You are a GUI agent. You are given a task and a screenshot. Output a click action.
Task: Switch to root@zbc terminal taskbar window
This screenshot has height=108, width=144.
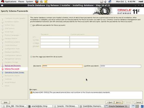(x=91, y=106)
